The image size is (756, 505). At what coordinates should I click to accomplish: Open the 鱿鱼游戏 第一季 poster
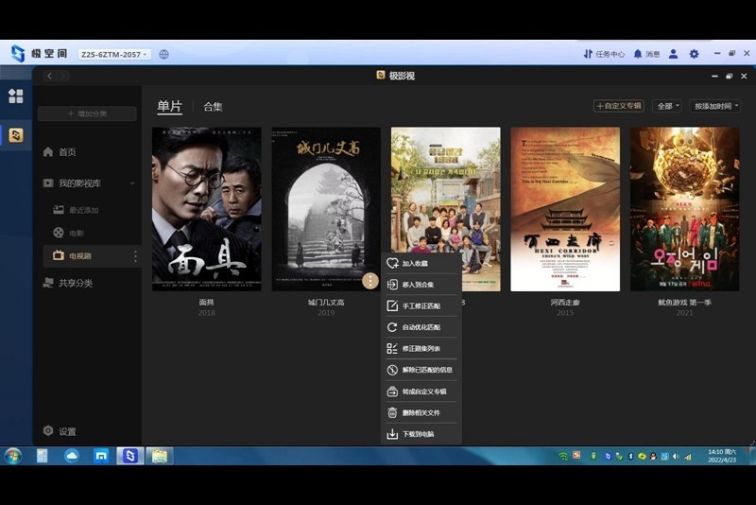pyautogui.click(x=684, y=209)
